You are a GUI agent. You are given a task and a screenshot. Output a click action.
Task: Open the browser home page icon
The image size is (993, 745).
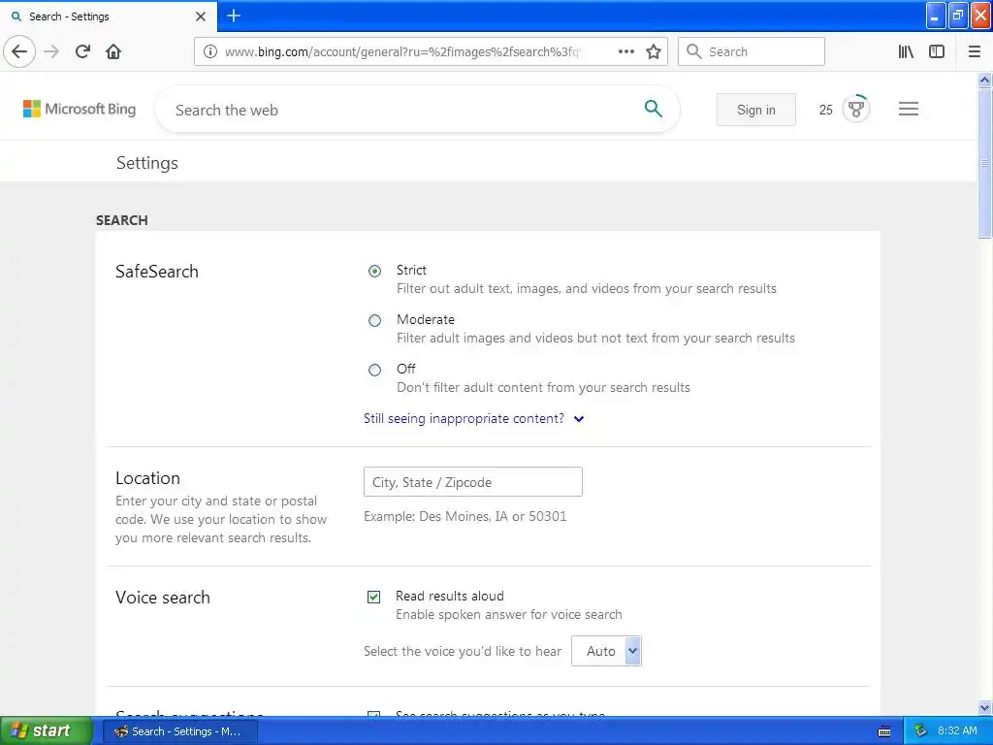tap(113, 51)
